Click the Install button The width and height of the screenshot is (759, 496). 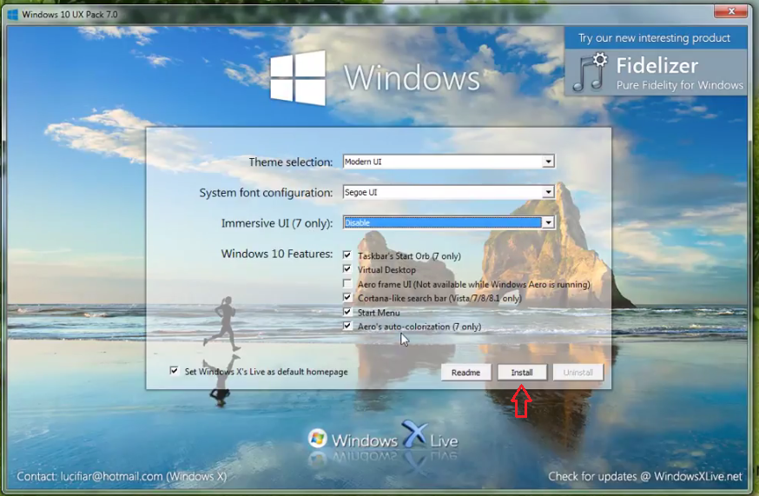522,373
